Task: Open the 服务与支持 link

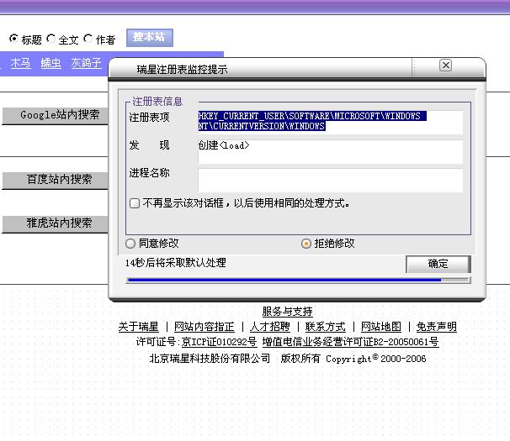Action: tap(287, 312)
